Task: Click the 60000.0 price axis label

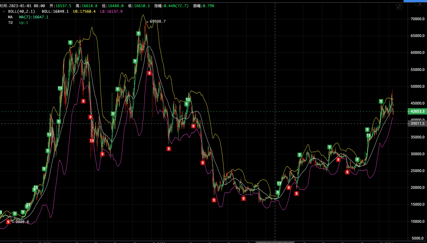Action: point(417,53)
